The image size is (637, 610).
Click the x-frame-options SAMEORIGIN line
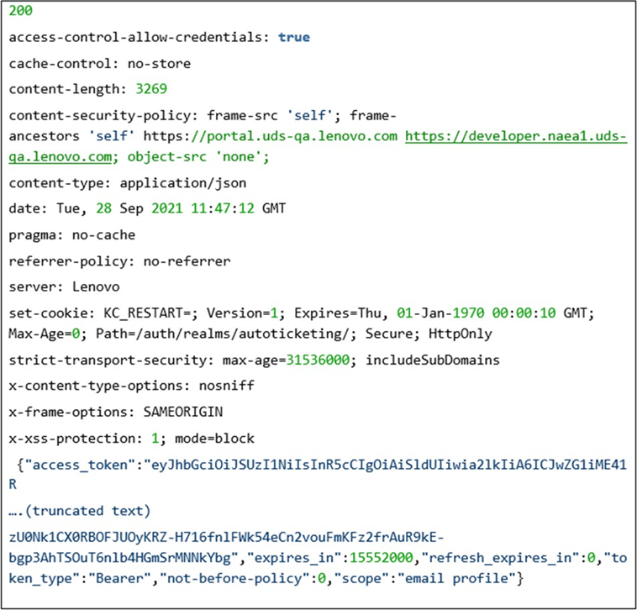116,413
